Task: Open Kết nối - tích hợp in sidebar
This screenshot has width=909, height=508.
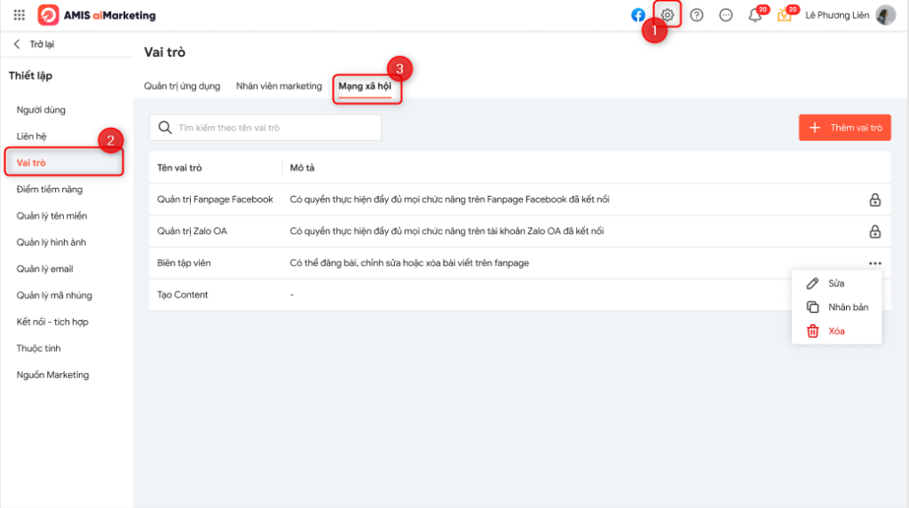Action: [52, 322]
